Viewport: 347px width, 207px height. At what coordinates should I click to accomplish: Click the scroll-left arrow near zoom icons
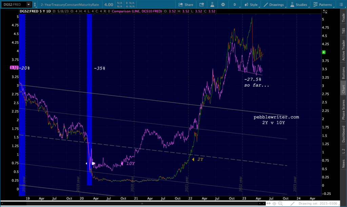click(x=260, y=204)
